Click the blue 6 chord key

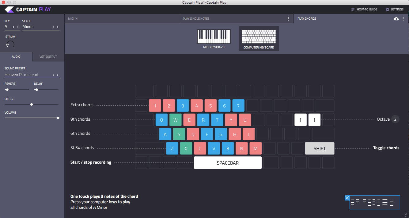pyautogui.click(x=225, y=105)
